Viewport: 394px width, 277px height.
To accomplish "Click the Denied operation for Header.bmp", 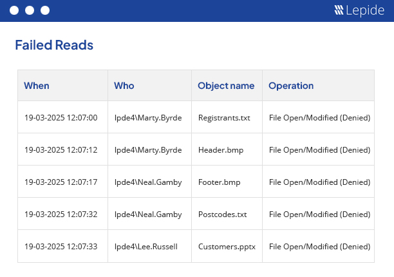I will tap(319, 150).
